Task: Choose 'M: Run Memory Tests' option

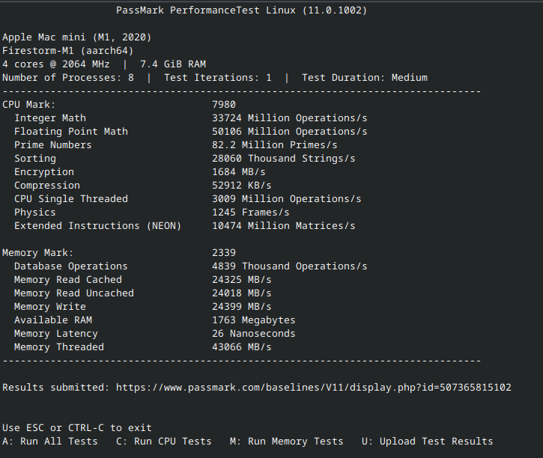Action: click(x=286, y=442)
